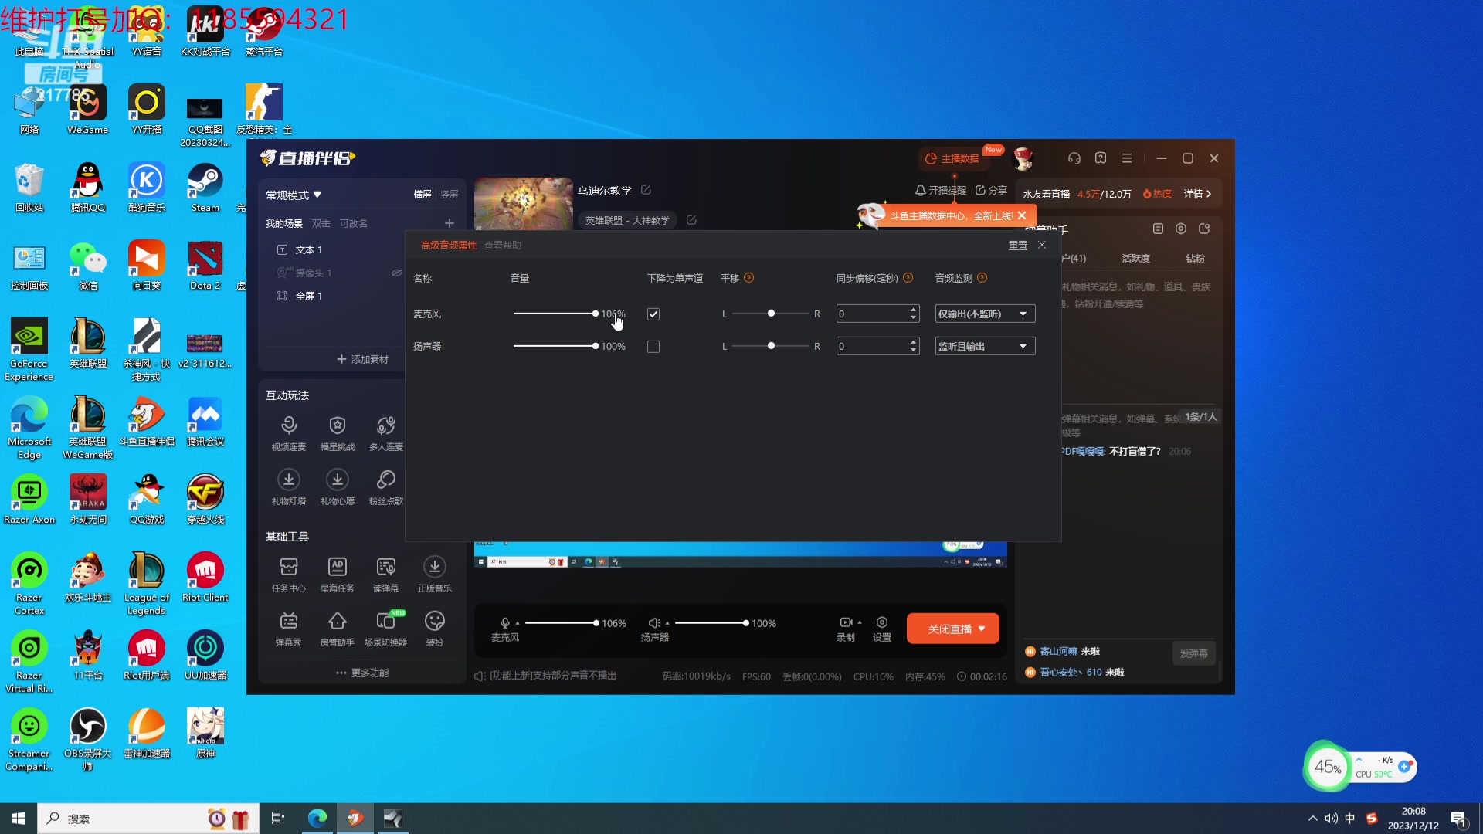Viewport: 1483px width, 834px height.
Task: Click the 麦克风 sync offset input field
Action: click(x=871, y=314)
